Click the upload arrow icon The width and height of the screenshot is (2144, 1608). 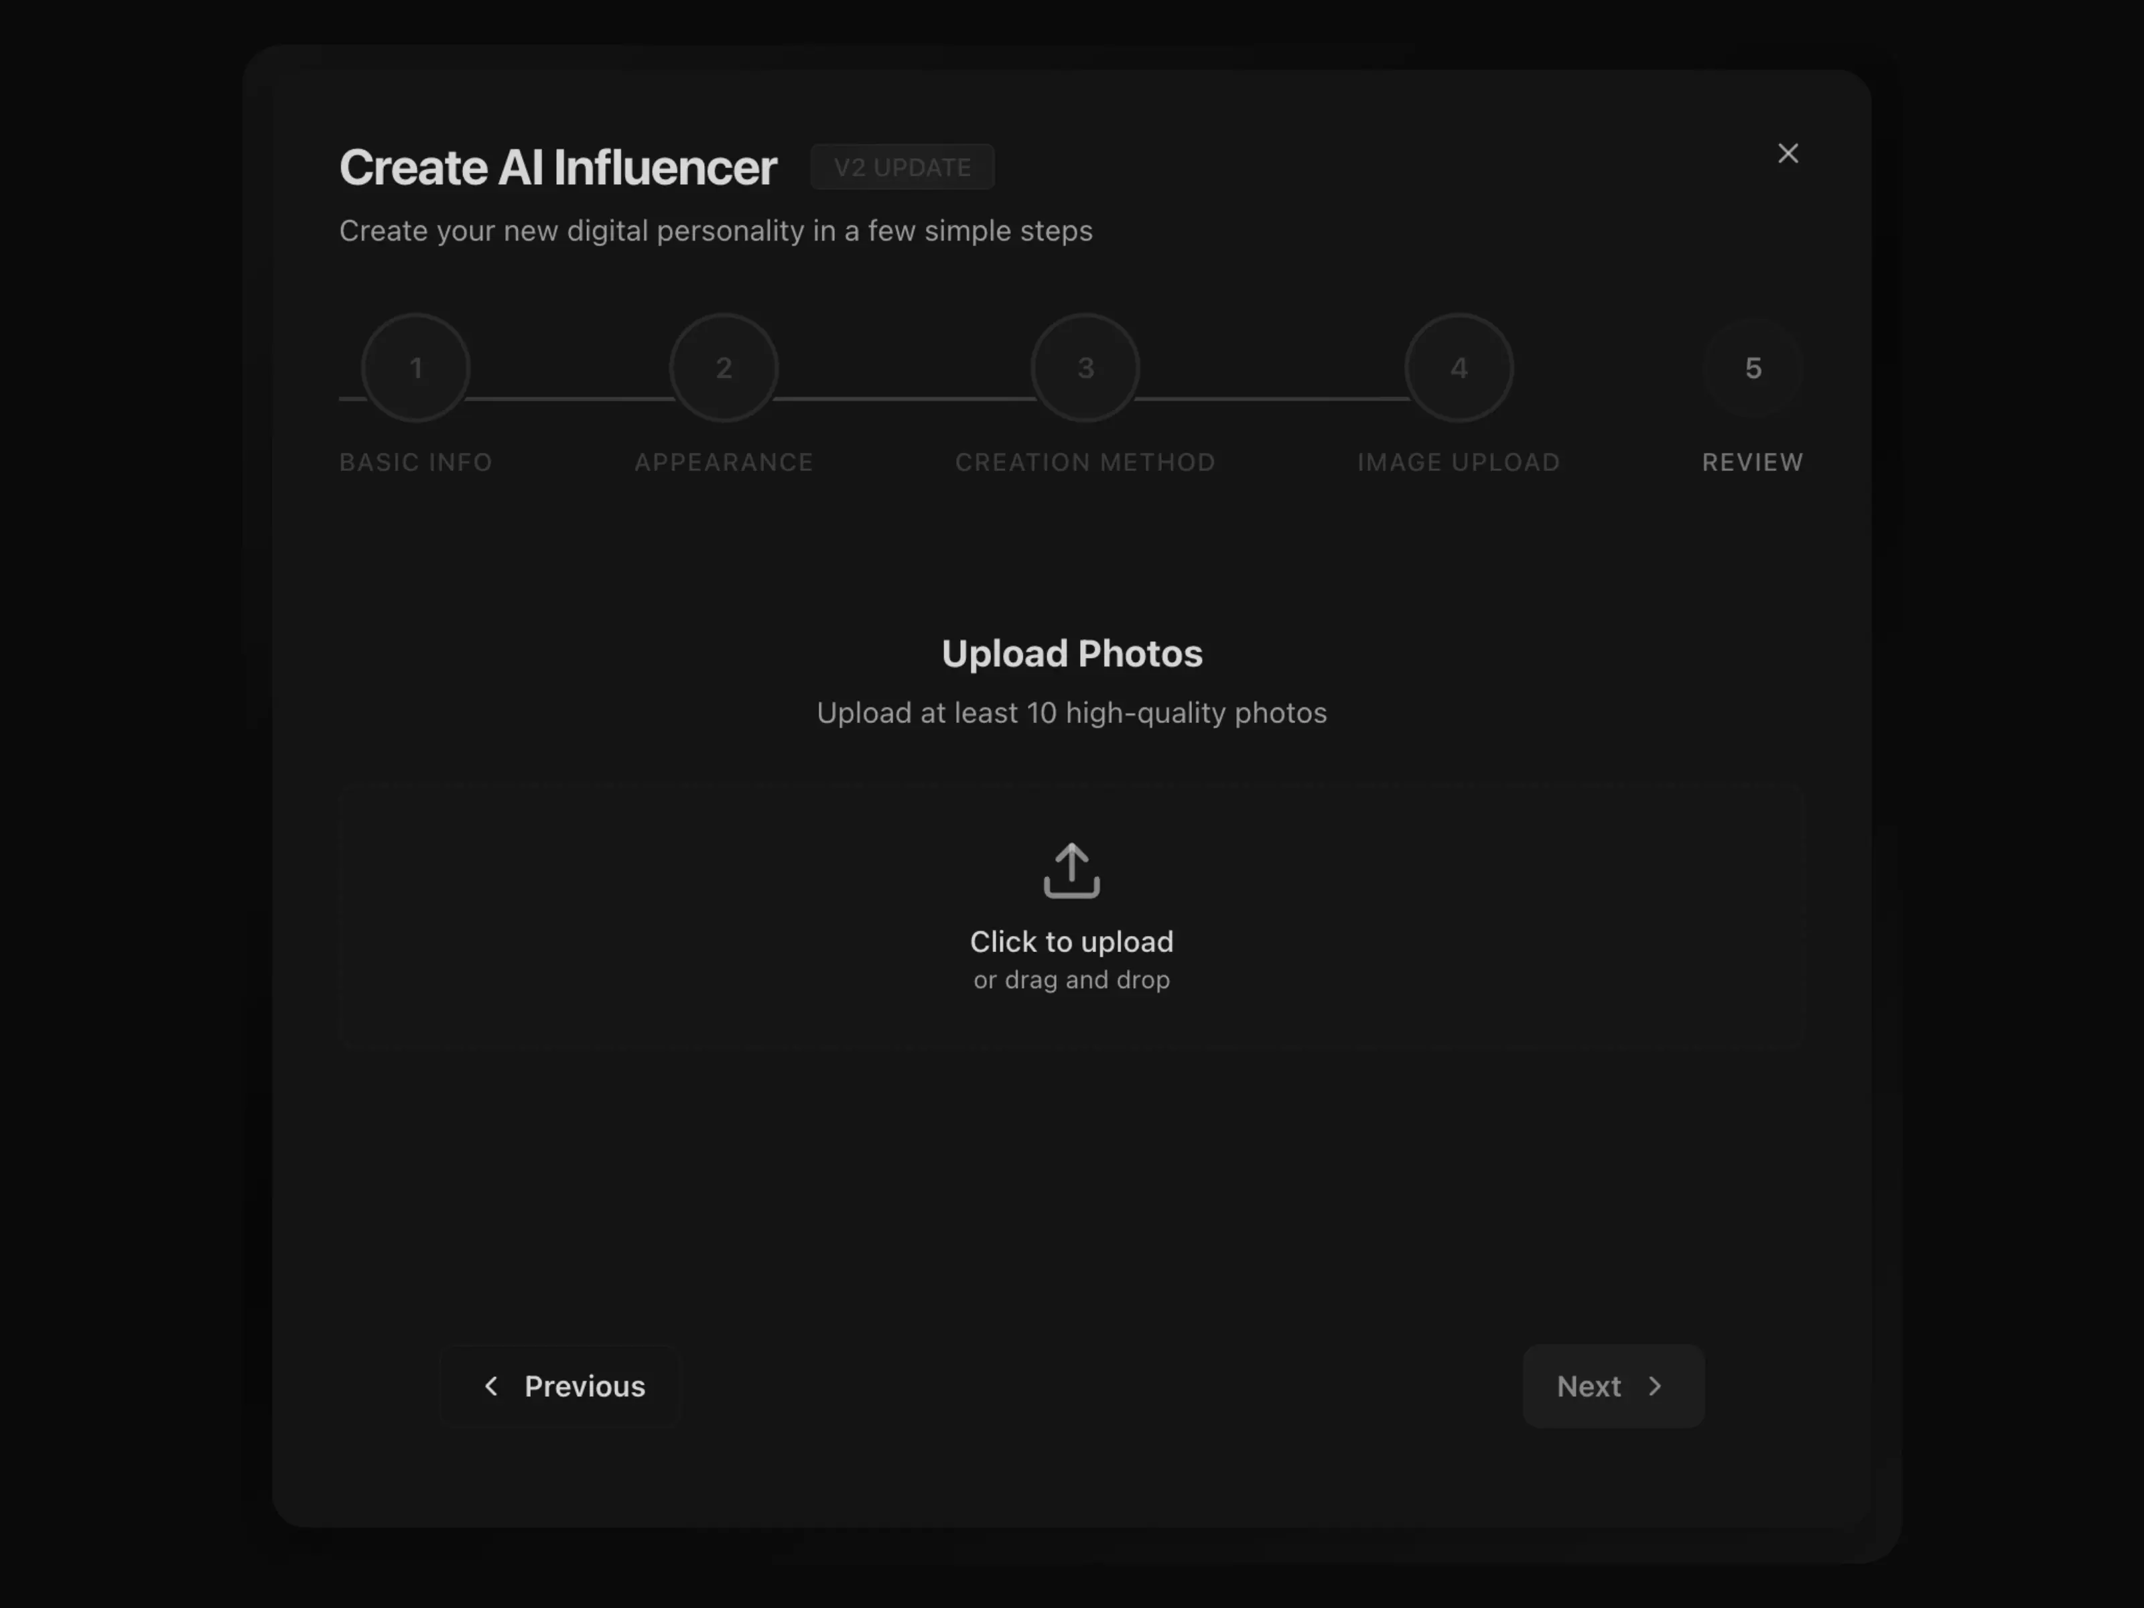pyautogui.click(x=1071, y=870)
